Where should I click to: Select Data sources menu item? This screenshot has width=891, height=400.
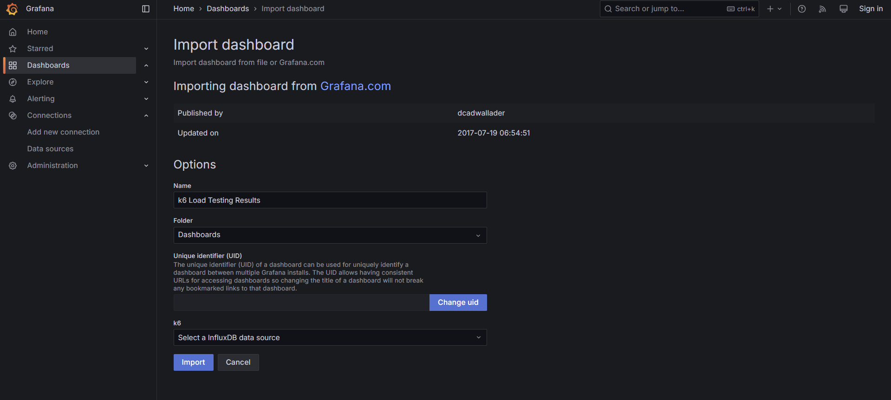50,149
